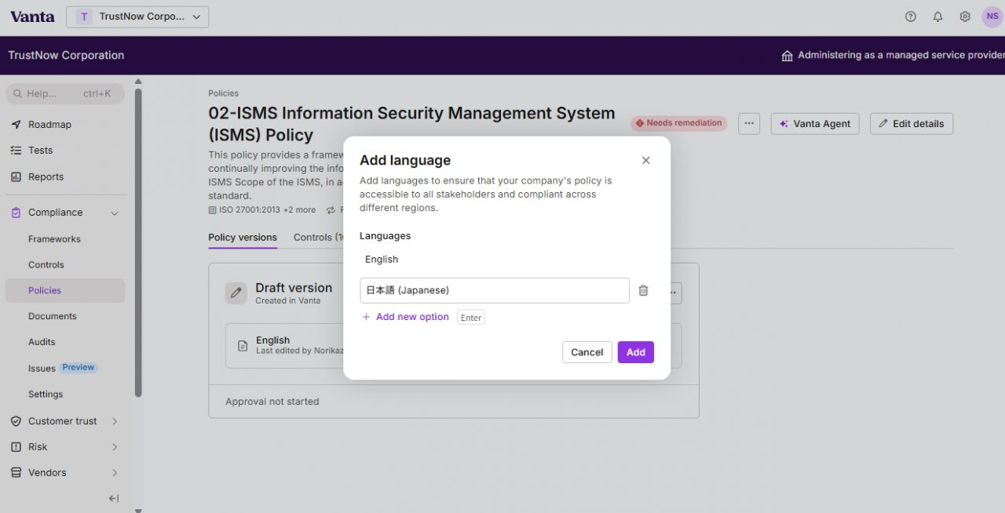Open the notifications bell icon
Screen dimensions: 1005x513
tap(937, 16)
